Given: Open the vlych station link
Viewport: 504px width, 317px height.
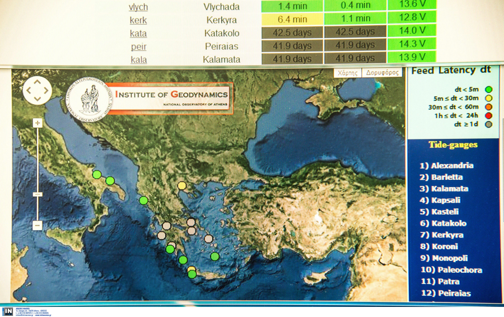Looking at the screenshot, I should (138, 7).
